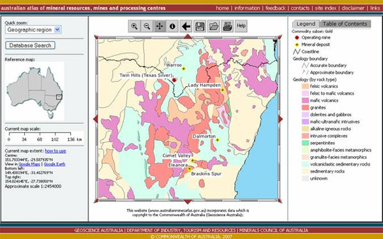This screenshot has width=383, height=239.
Task: Select the zoom out magnifier tool
Action: point(147,26)
